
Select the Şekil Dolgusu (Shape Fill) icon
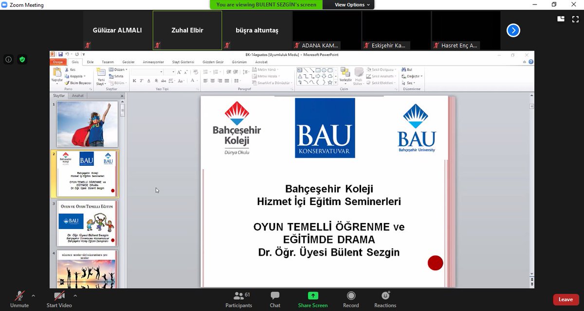click(x=369, y=69)
